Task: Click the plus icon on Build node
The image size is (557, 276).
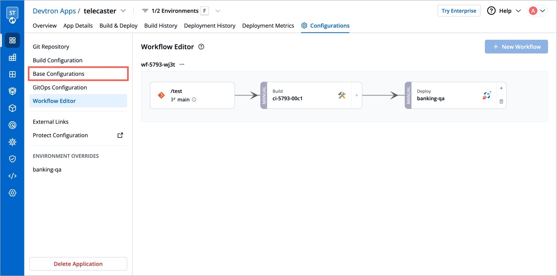Action: coord(357,95)
